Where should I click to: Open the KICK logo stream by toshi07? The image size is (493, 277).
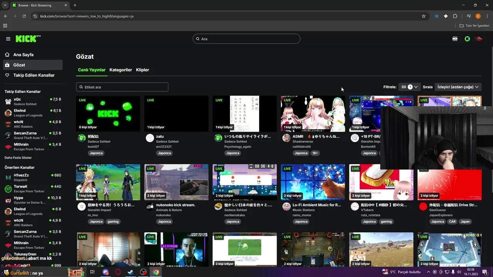pos(108,114)
